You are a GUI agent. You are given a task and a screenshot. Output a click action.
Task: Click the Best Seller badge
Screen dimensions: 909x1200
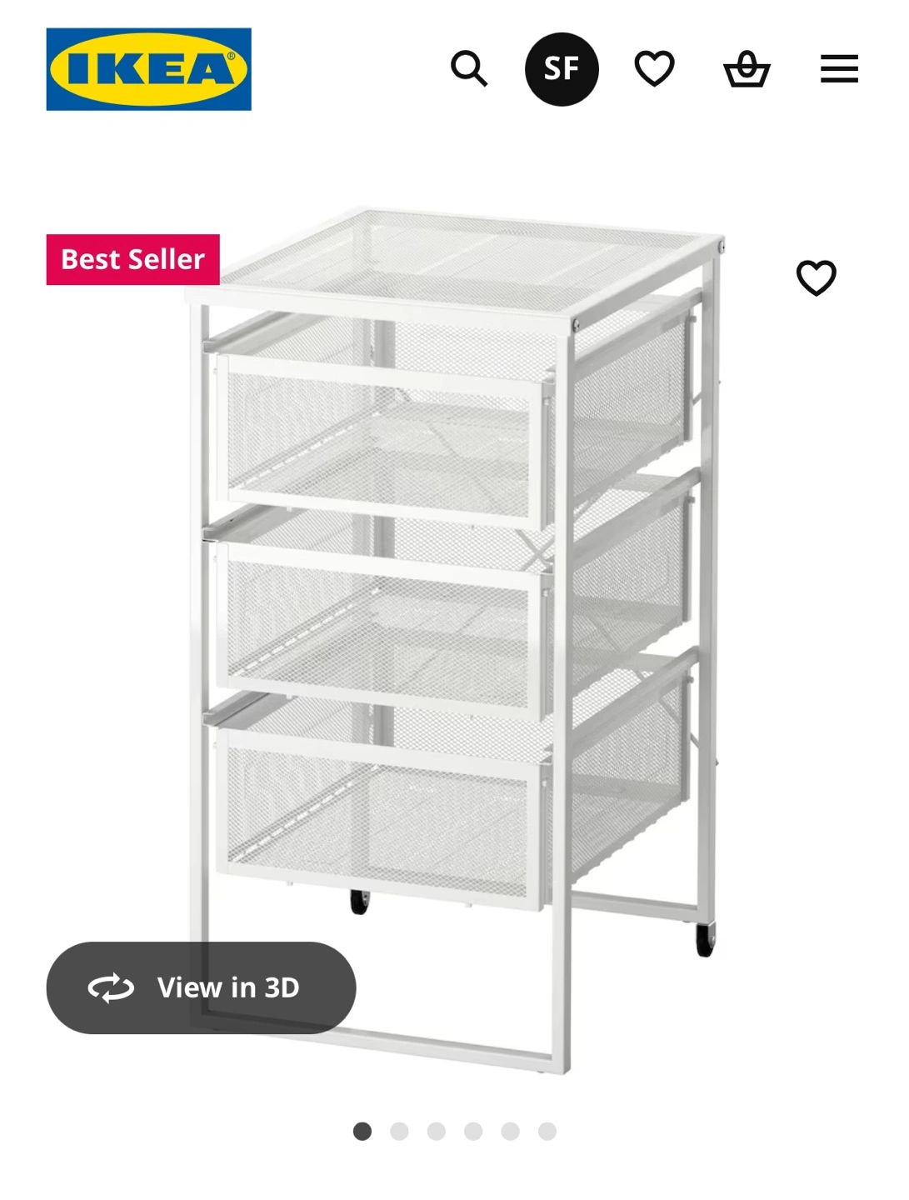[x=133, y=259]
